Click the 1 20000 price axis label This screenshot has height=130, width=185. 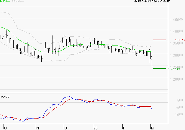(176, 79)
